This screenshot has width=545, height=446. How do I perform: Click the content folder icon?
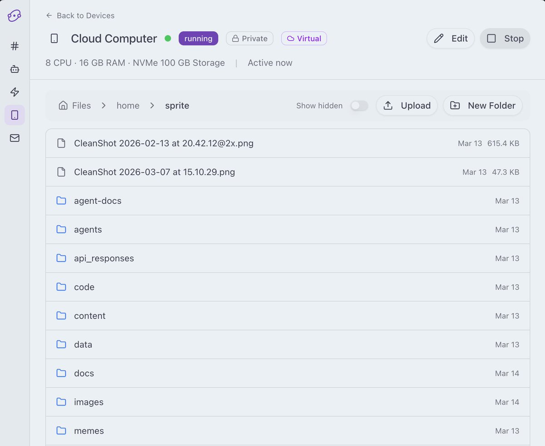coord(61,316)
